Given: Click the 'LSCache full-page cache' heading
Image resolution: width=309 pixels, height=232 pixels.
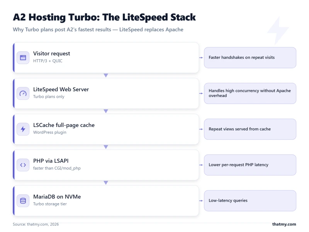Looking at the screenshot, I should tap(64, 125).
